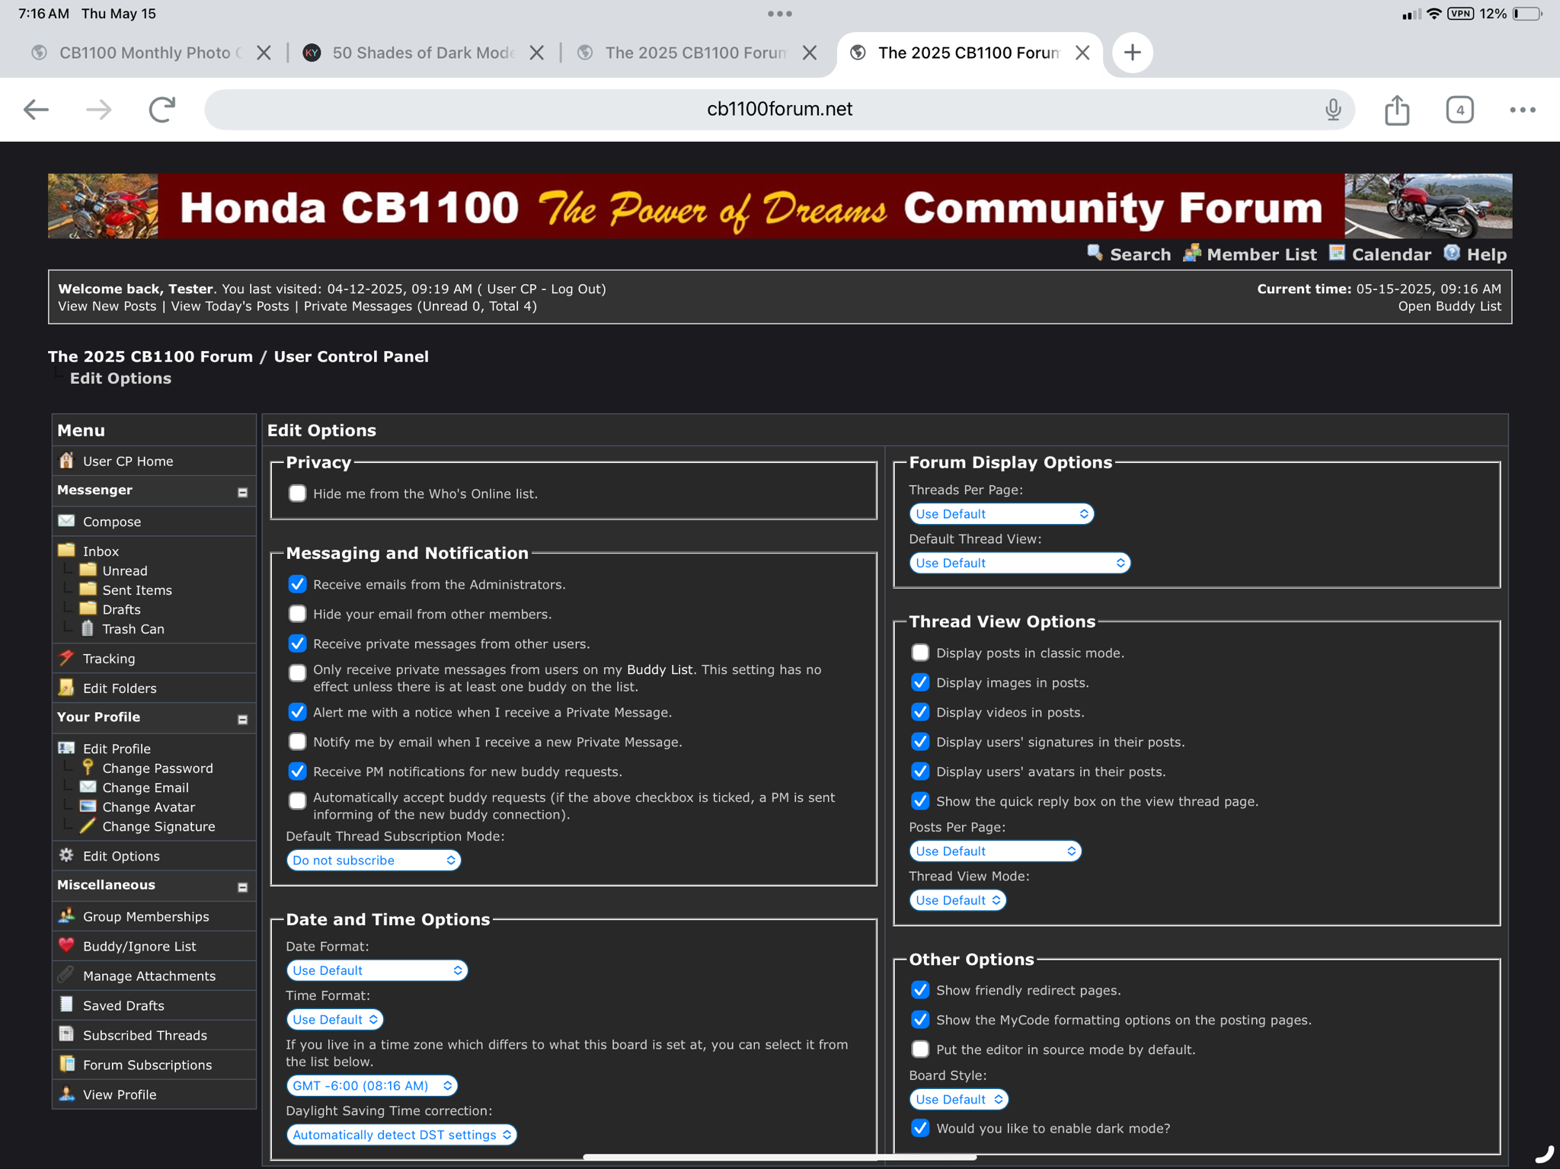The image size is (1560, 1169).
Task: Click the Search magnifier icon in header
Action: point(1095,253)
